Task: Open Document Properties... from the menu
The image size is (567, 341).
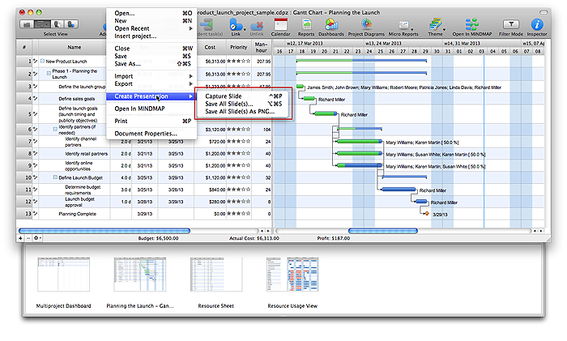Action: [151, 134]
